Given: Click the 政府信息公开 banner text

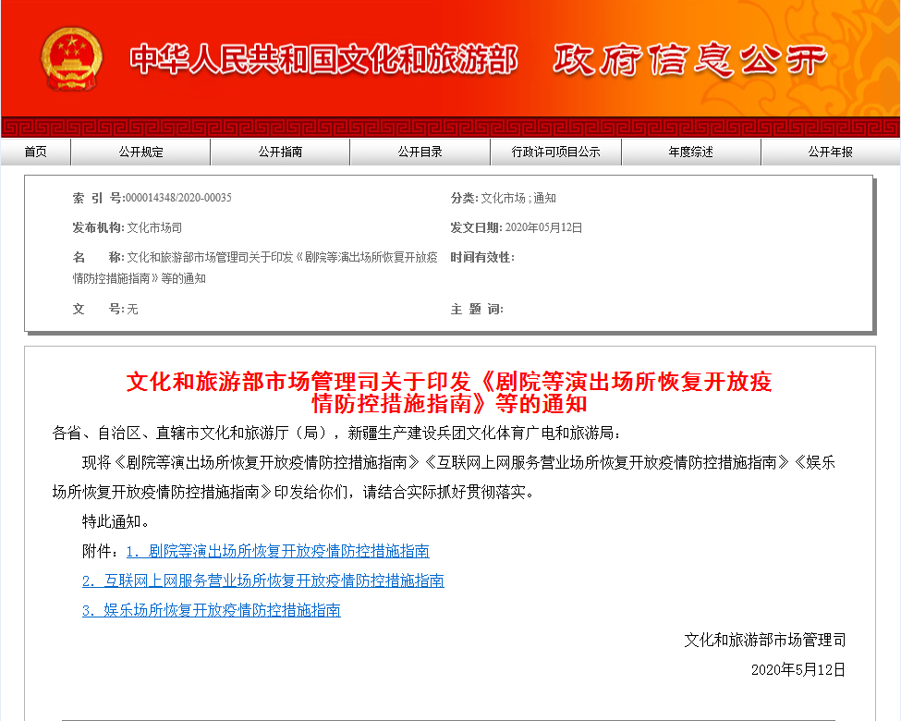Looking at the screenshot, I should click(689, 60).
